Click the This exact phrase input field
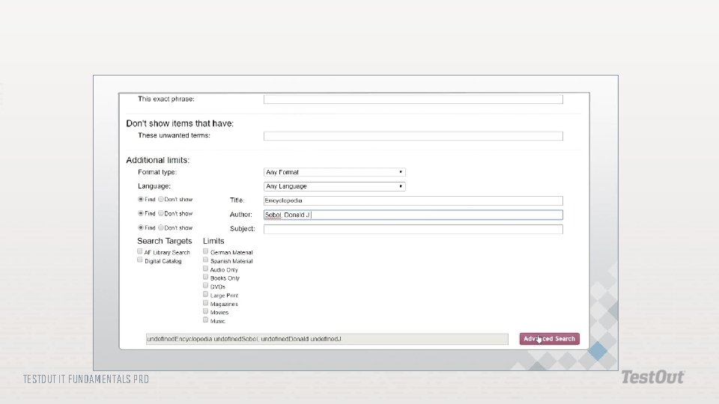This screenshot has width=719, height=404. [x=413, y=100]
